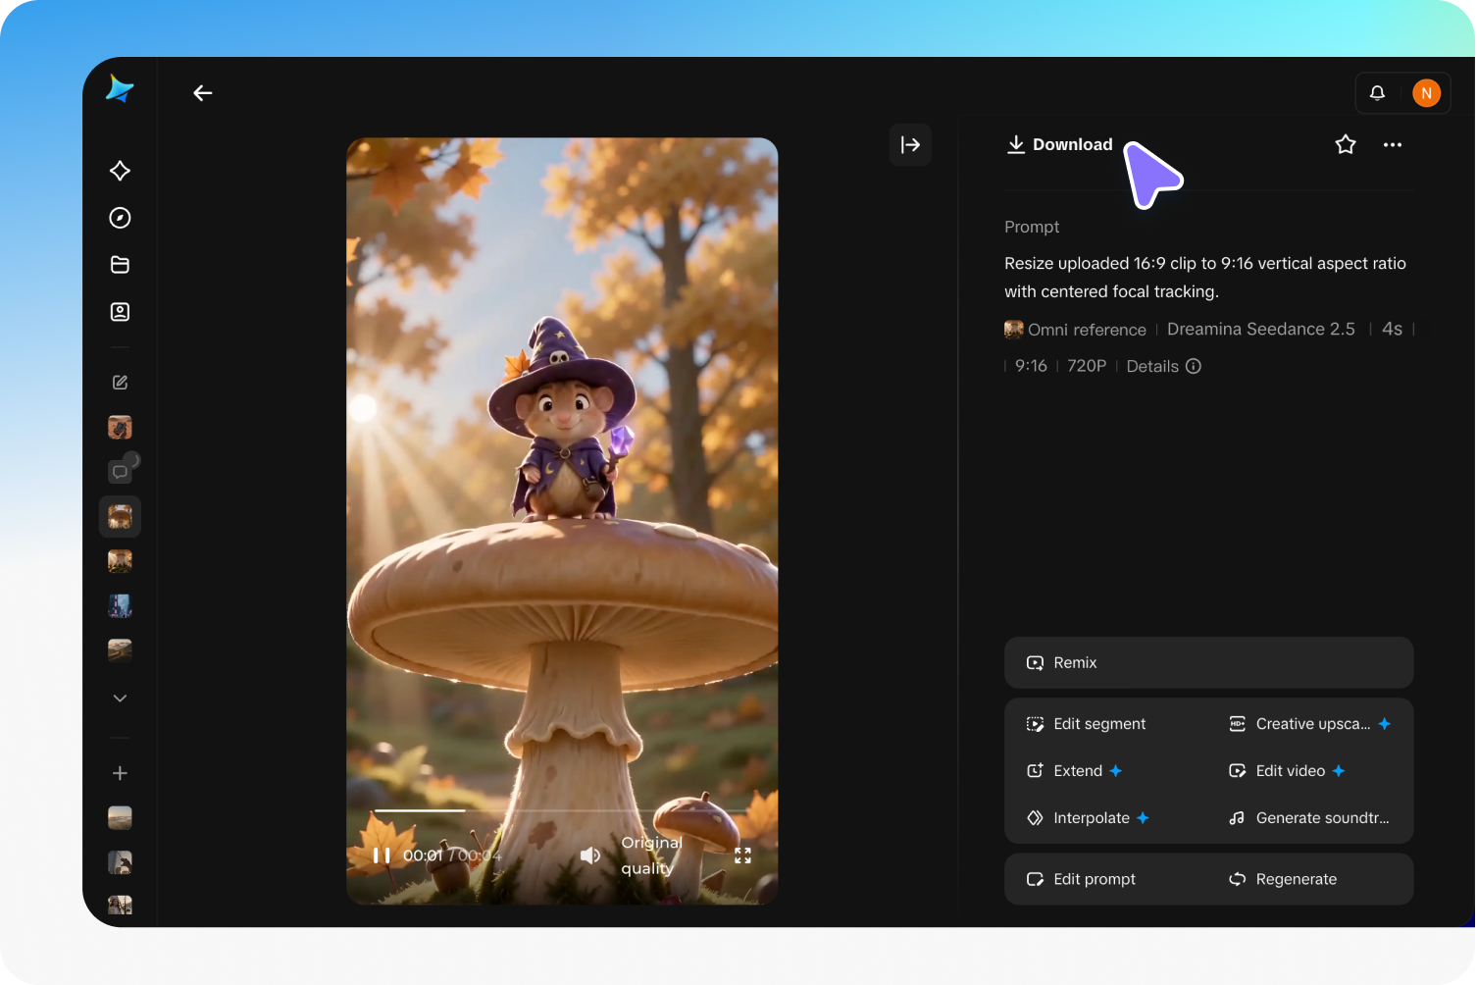Add new project with plus icon

pyautogui.click(x=120, y=773)
